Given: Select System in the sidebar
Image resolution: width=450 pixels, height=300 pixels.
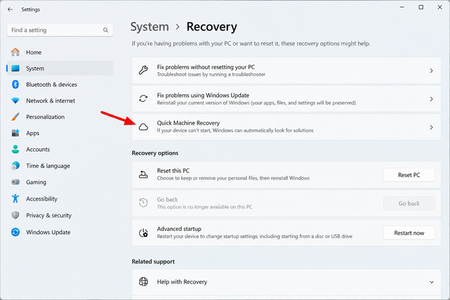Looking at the screenshot, I should (60, 69).
